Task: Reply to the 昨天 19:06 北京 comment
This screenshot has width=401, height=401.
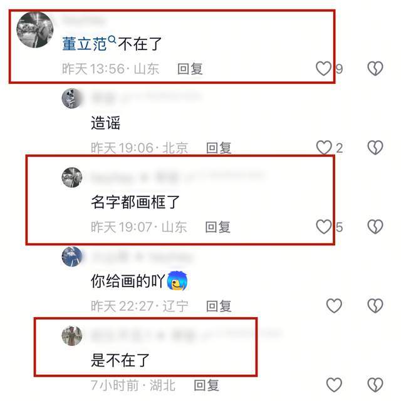Action: [x=219, y=148]
